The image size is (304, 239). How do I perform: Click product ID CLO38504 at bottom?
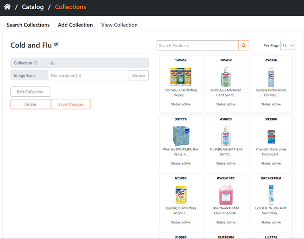[x=226, y=237]
